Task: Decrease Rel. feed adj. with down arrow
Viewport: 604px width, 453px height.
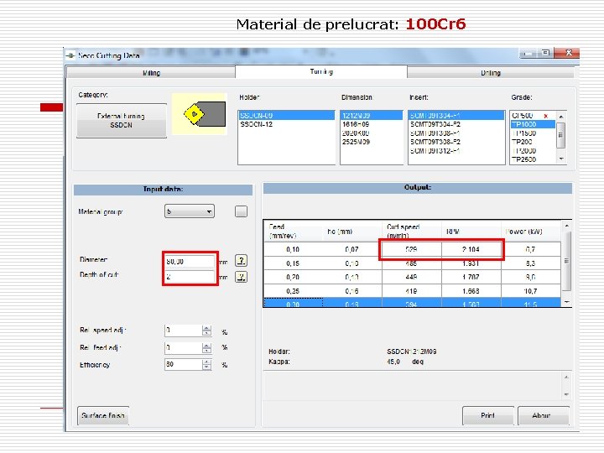Action: pos(207,351)
